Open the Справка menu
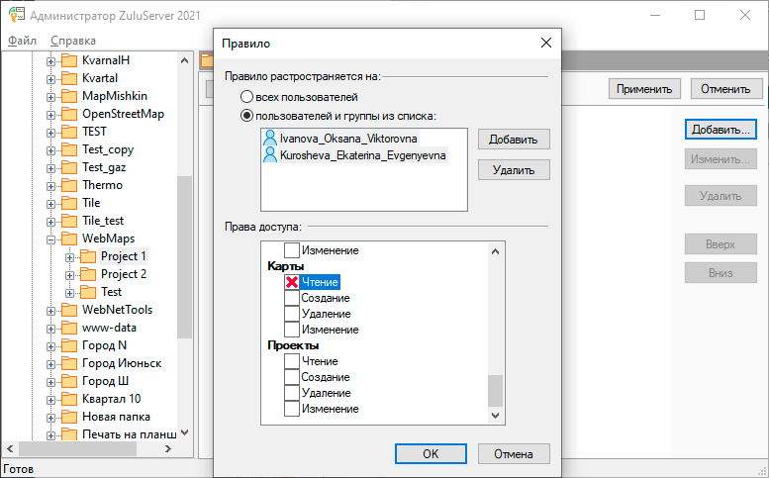 pyautogui.click(x=72, y=41)
